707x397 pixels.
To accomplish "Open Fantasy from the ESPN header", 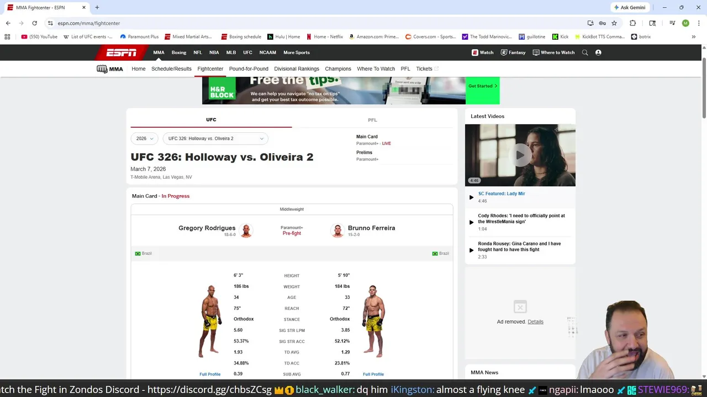I will click(513, 52).
